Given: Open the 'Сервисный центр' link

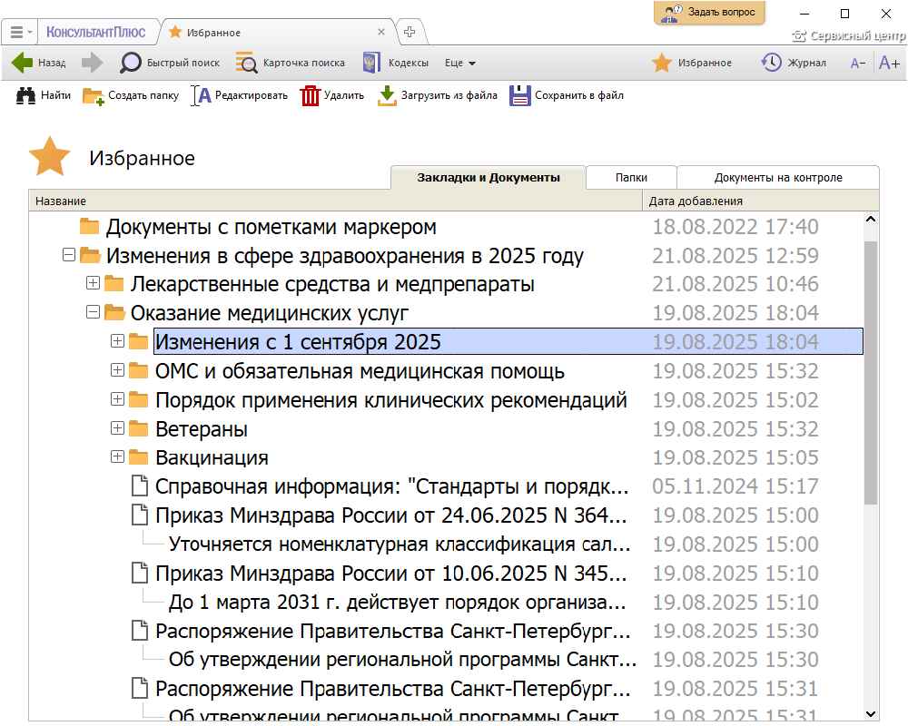Looking at the screenshot, I should click(x=848, y=36).
